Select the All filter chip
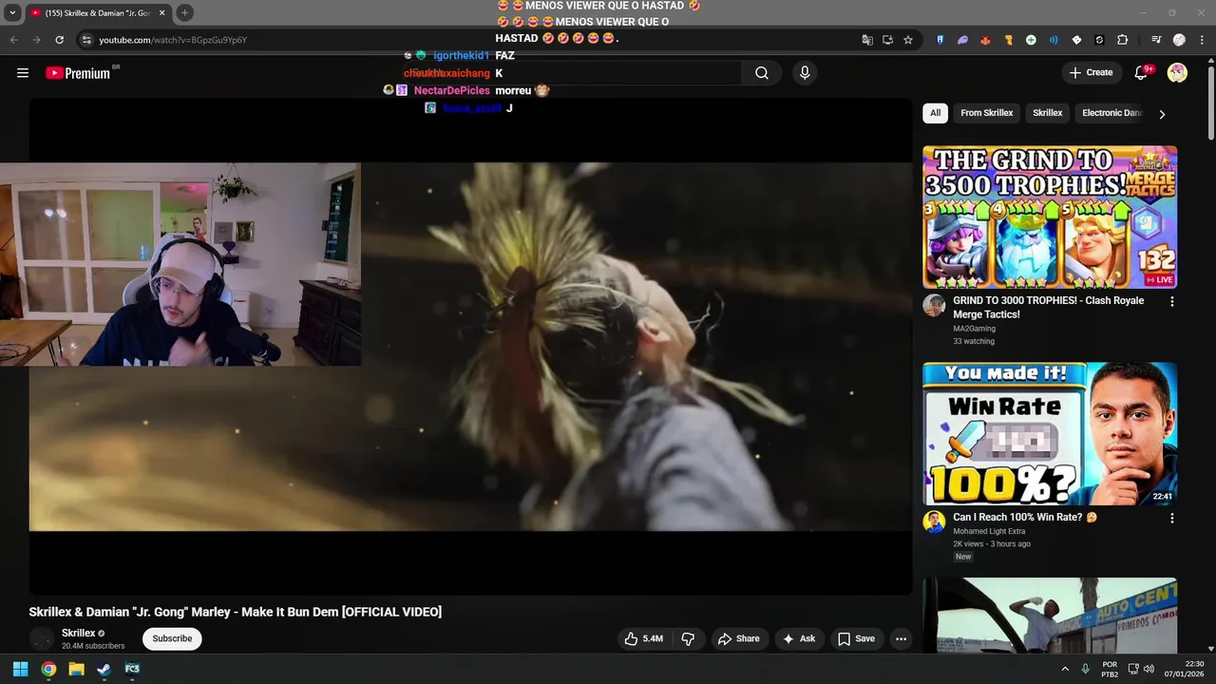 click(935, 113)
